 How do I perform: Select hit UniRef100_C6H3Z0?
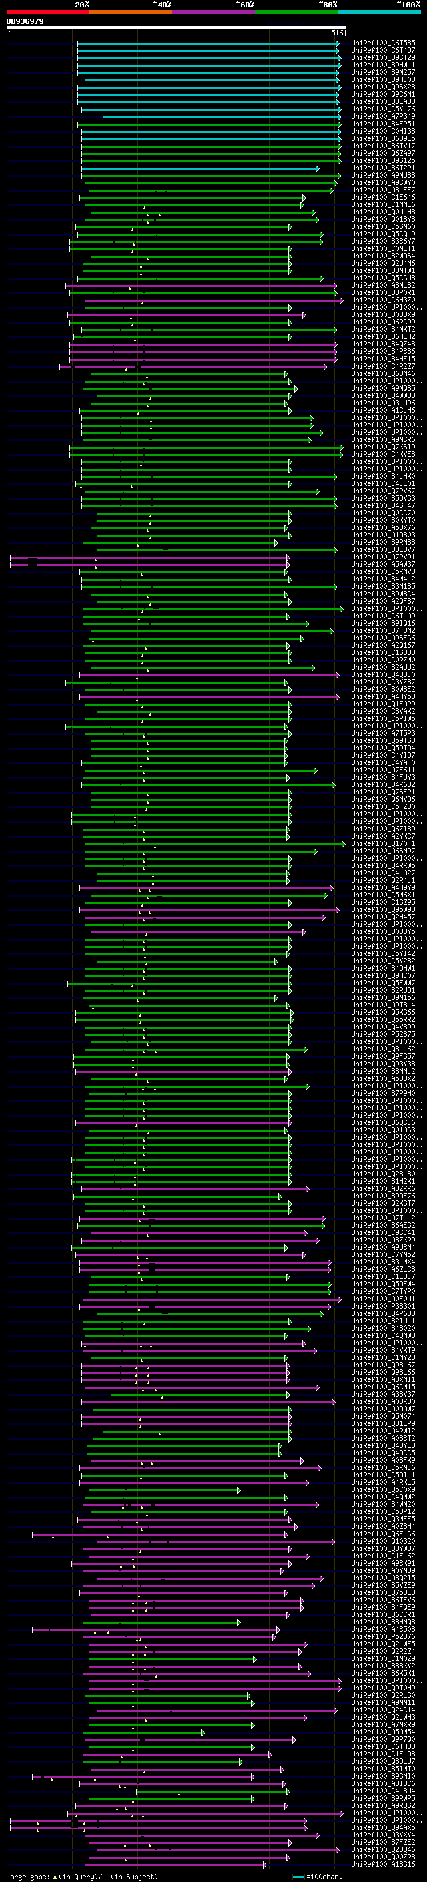tap(383, 300)
